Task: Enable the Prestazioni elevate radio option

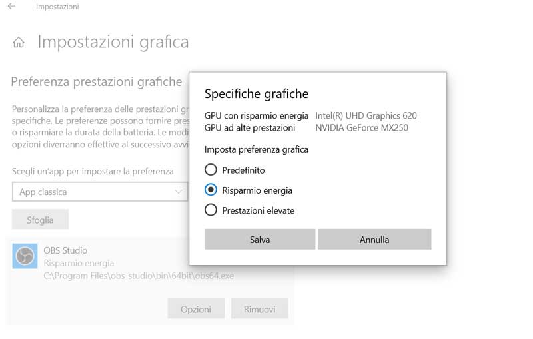Action: [x=211, y=210]
